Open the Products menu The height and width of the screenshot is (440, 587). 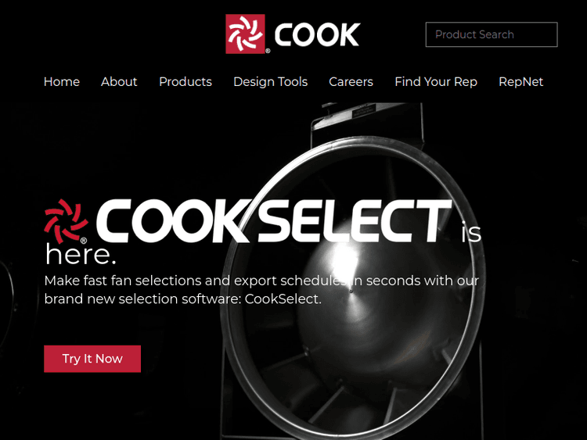coord(185,81)
